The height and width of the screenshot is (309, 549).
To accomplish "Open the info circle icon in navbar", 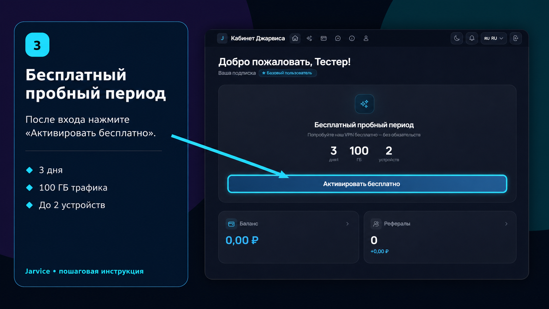I will coord(352,38).
